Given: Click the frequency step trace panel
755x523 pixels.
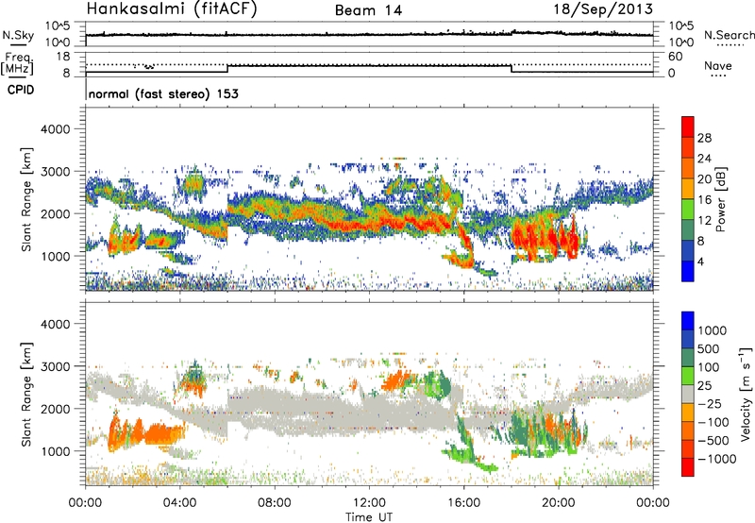Looking at the screenshot, I should [369, 64].
